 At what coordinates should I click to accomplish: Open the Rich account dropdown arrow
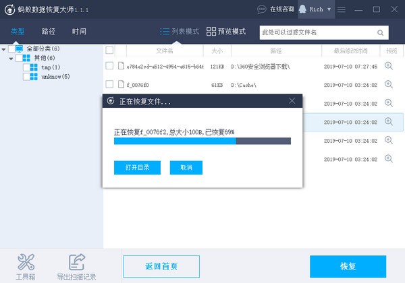[329, 9]
